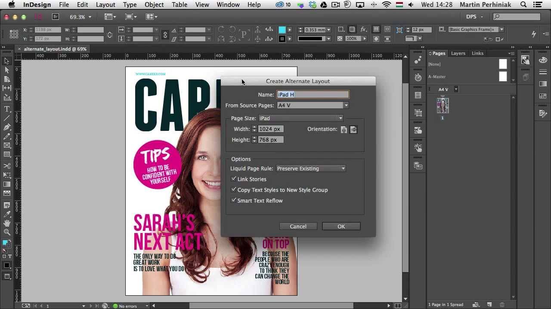Click OK to create the alternate layout
The height and width of the screenshot is (309, 551).
click(x=341, y=226)
